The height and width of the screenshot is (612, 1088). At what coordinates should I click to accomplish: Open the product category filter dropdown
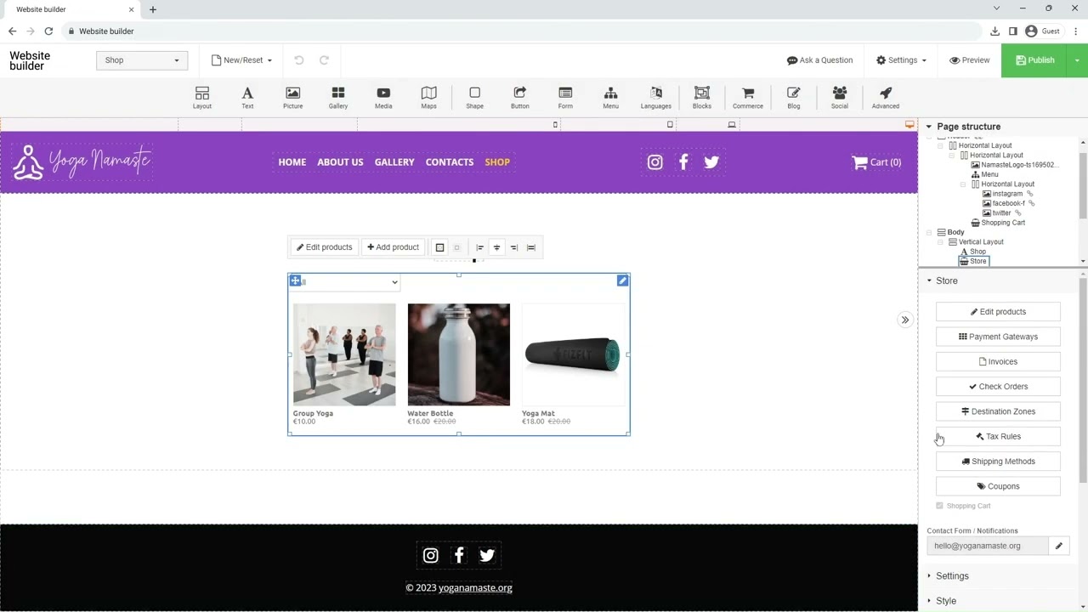tap(345, 282)
